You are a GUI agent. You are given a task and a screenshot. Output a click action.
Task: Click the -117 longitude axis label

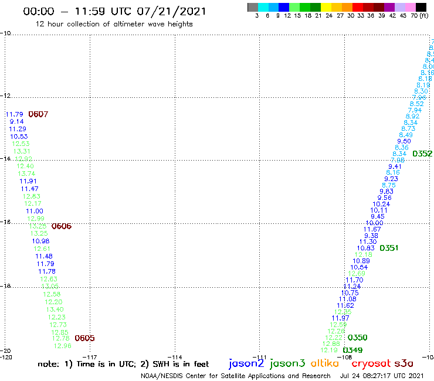(90, 357)
